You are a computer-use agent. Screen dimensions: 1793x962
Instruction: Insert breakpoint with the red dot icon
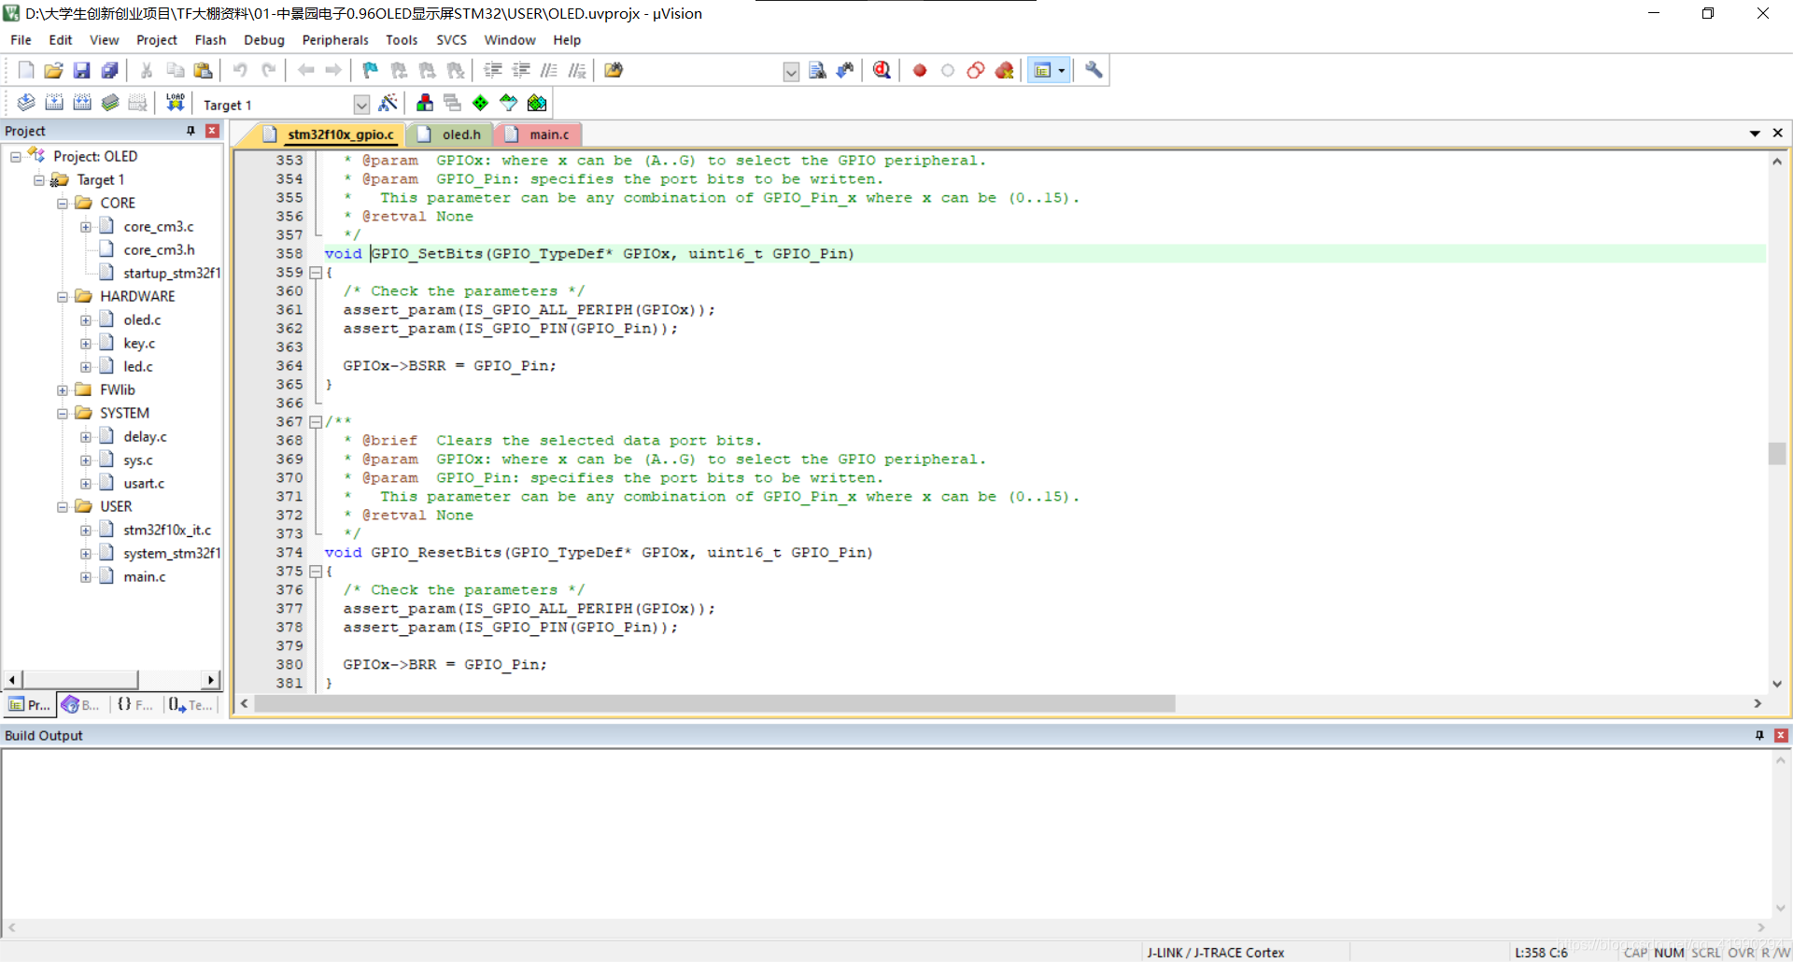[x=920, y=70]
